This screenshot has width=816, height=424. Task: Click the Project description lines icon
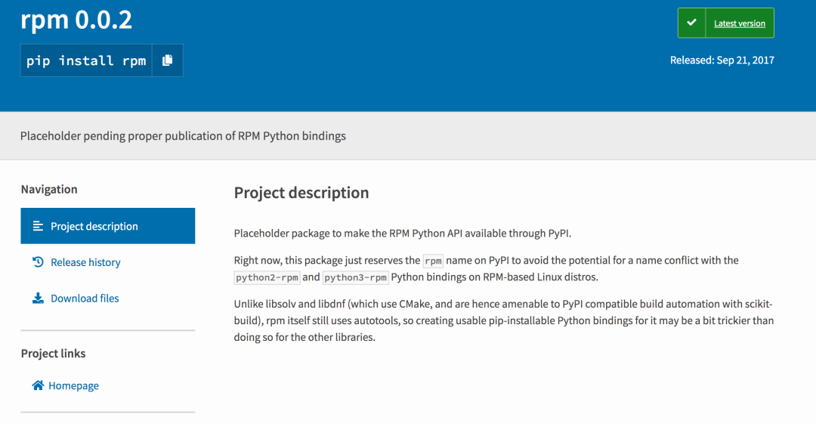(x=38, y=226)
